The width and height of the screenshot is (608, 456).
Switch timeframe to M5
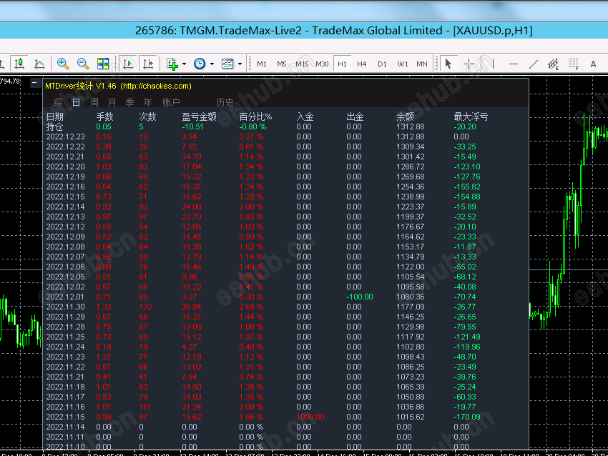pyautogui.click(x=282, y=64)
